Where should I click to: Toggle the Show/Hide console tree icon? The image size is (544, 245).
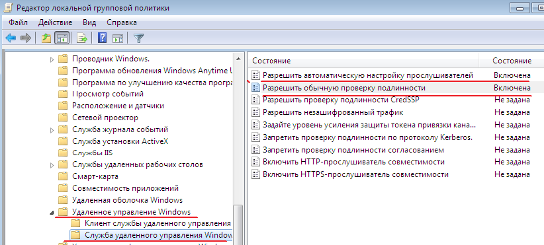[62, 38]
